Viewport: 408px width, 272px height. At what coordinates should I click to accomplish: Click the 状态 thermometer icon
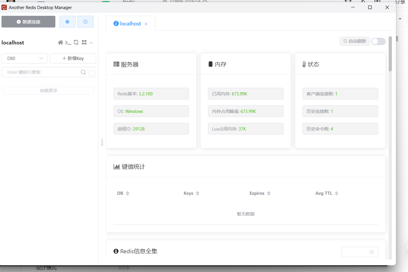coord(304,64)
